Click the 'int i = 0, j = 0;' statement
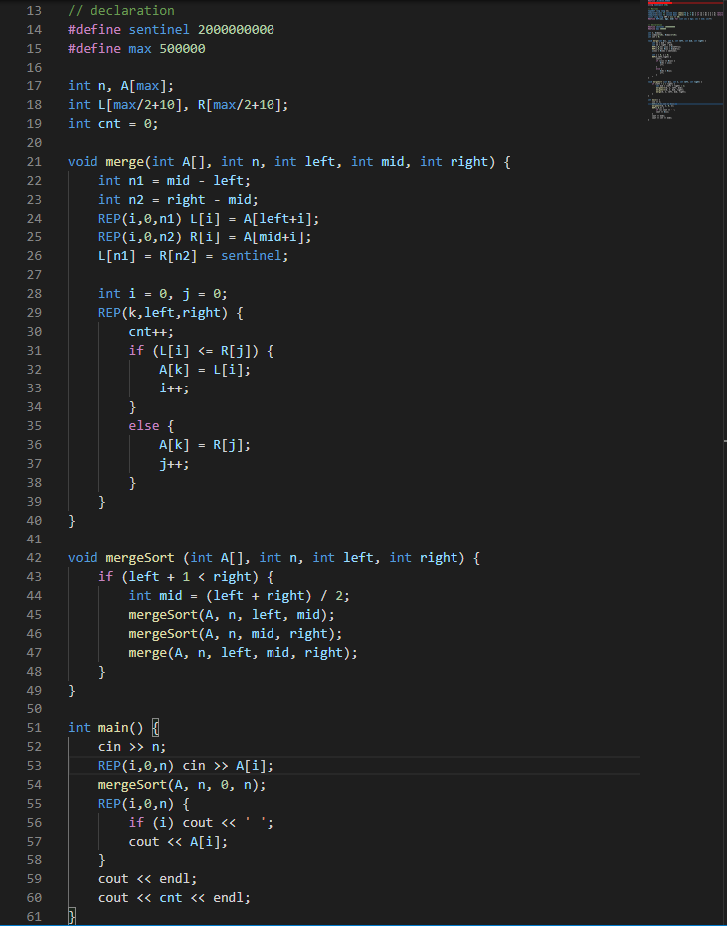This screenshot has height=926, width=727. point(162,294)
